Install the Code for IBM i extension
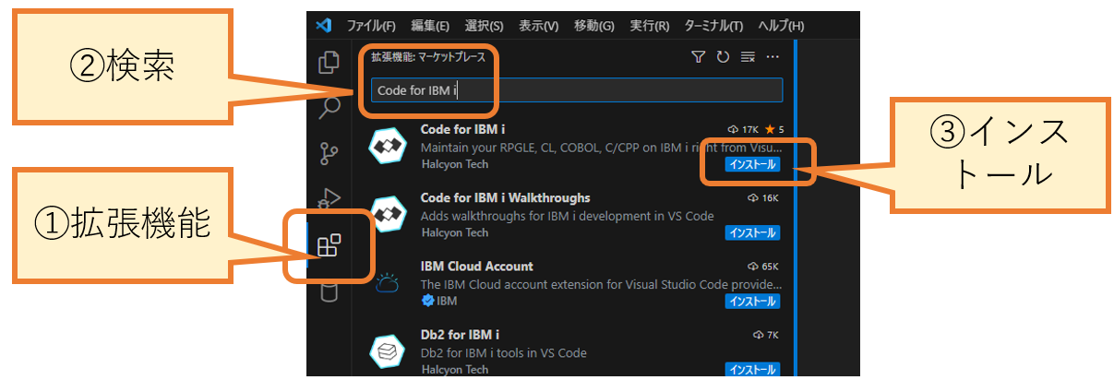The width and height of the screenshot is (1114, 380). [752, 164]
